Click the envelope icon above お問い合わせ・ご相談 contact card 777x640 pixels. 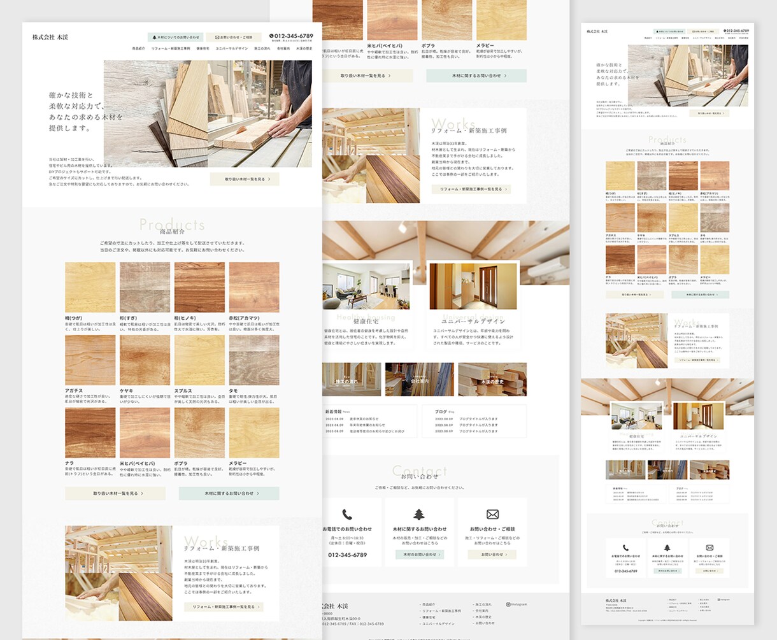(492, 514)
